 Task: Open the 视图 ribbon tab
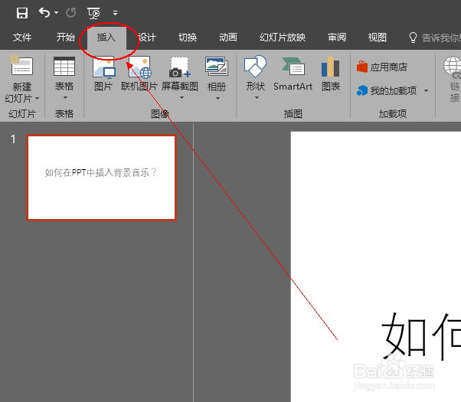(x=378, y=38)
